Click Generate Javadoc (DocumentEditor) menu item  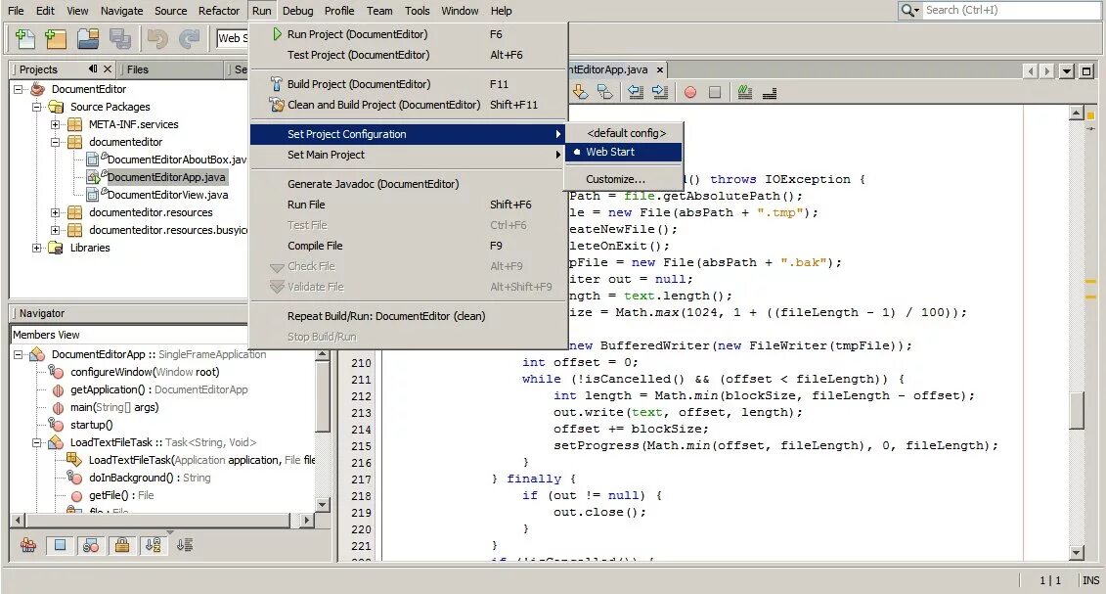409,183
